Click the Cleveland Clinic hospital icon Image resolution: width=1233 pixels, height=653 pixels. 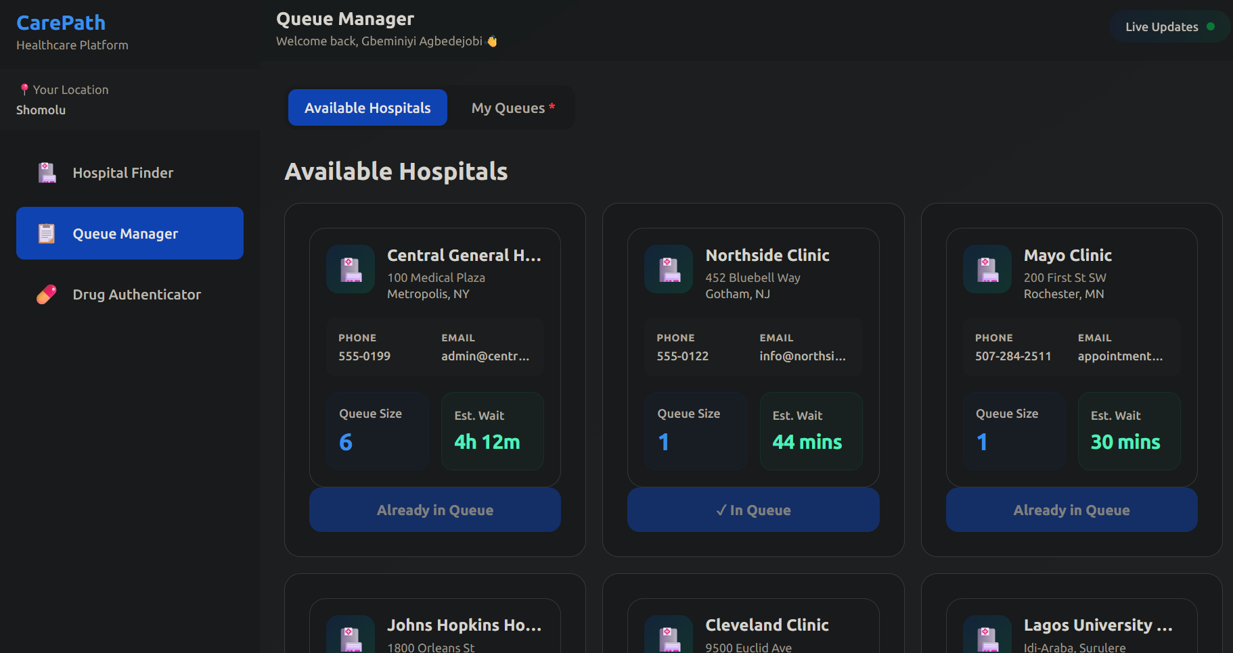point(669,635)
